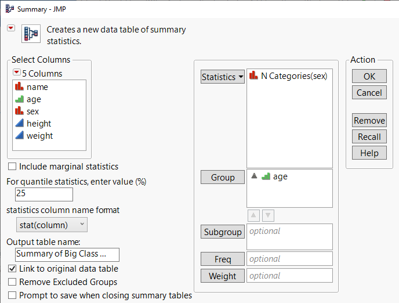
Task: Select the height continuous column
Action: point(38,124)
